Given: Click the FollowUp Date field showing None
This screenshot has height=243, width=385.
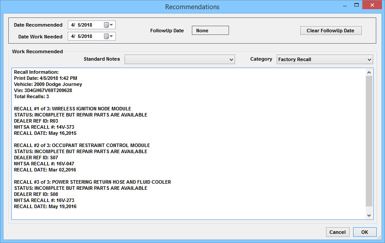Looking at the screenshot, I should pos(210,31).
